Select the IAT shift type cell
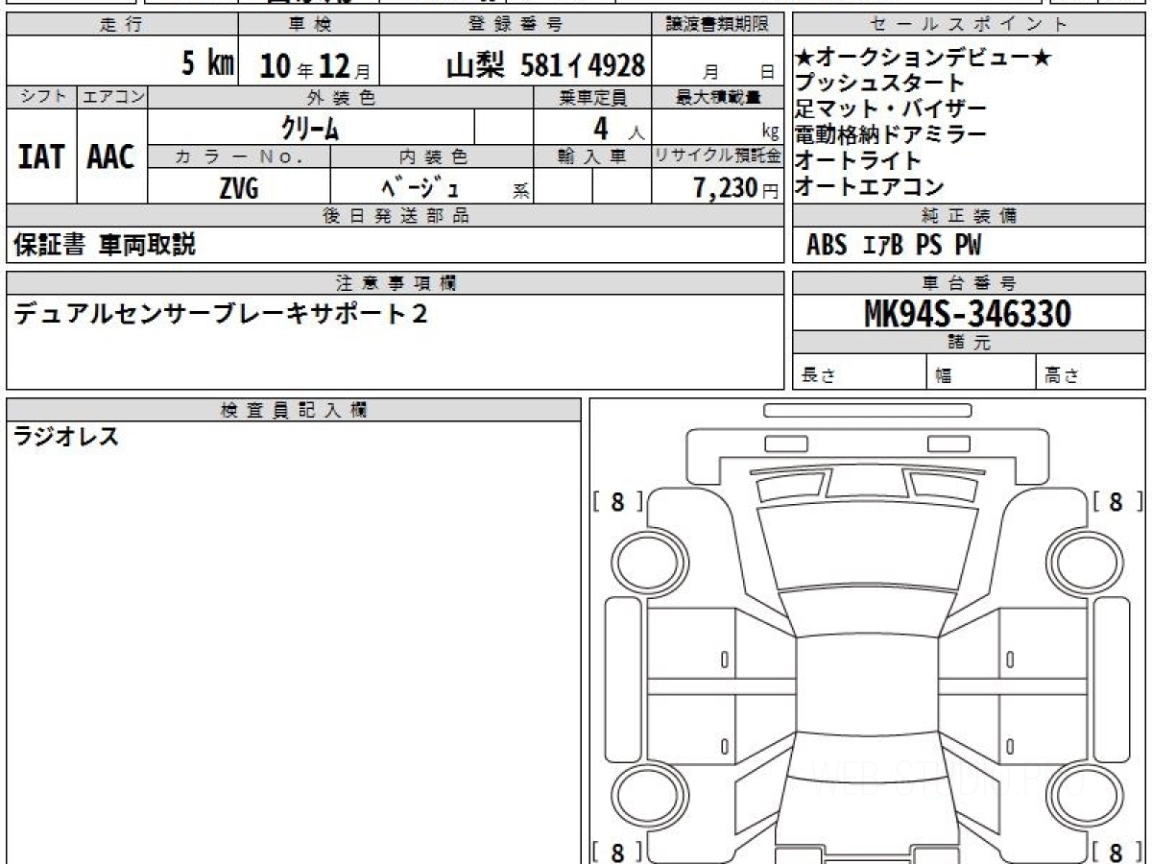Screen dimensions: 1152x864 click(x=41, y=157)
